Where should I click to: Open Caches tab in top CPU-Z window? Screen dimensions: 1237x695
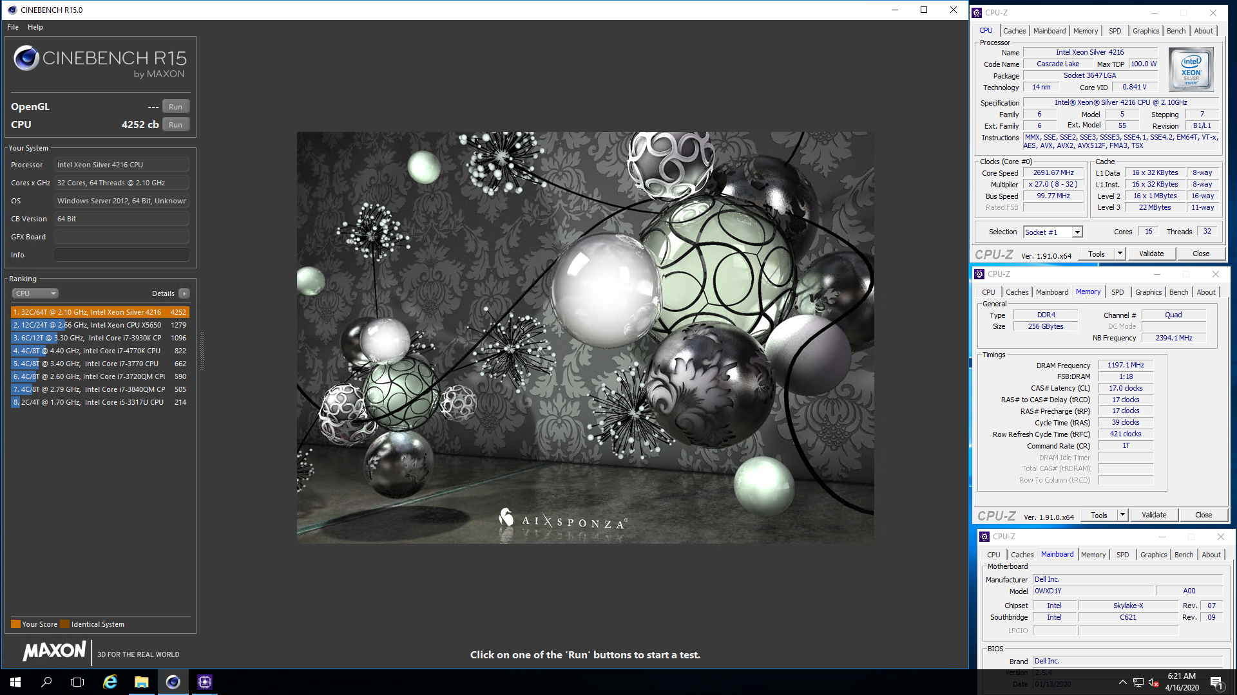click(x=1014, y=31)
